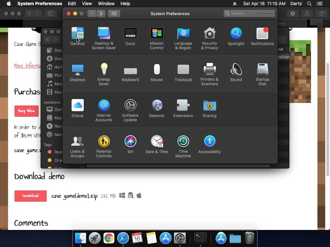The width and height of the screenshot is (330, 247).
Task: Open the View menu
Action: (87, 4)
